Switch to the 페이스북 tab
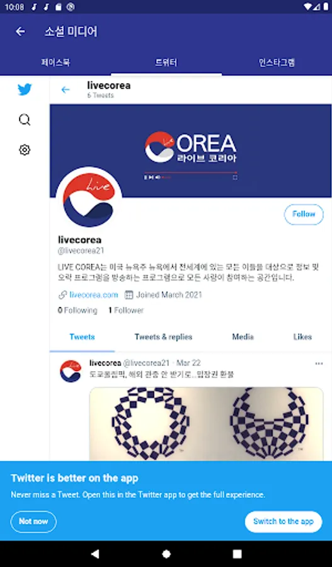 pyautogui.click(x=55, y=62)
